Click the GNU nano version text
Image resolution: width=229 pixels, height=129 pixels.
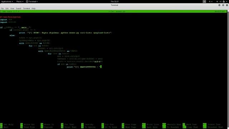pos(11,11)
